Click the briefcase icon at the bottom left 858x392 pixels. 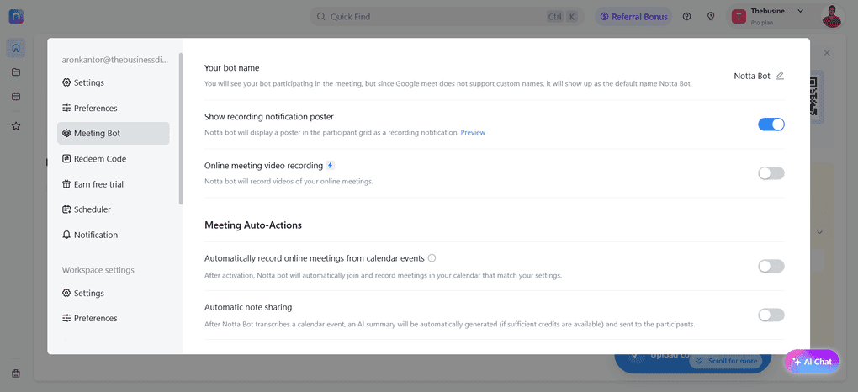click(x=16, y=374)
